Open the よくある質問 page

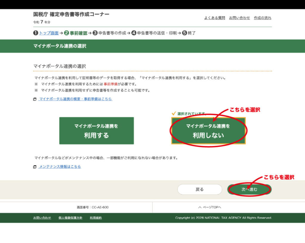[x=214, y=18]
